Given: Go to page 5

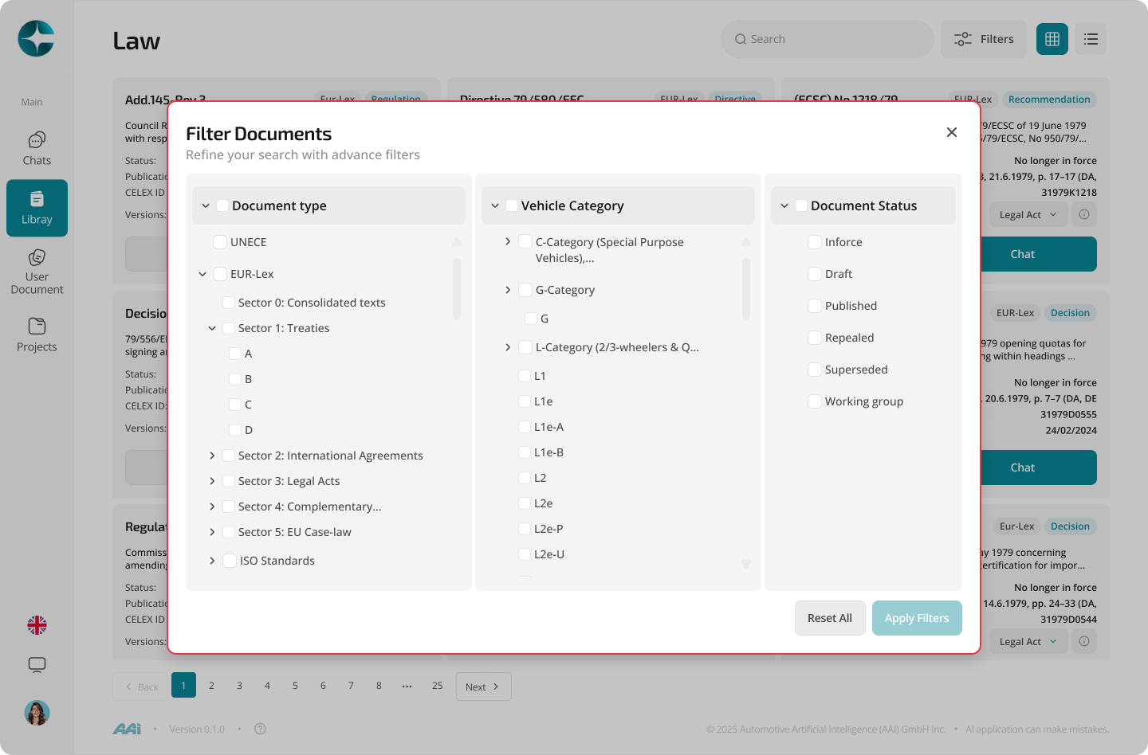Looking at the screenshot, I should (295, 686).
